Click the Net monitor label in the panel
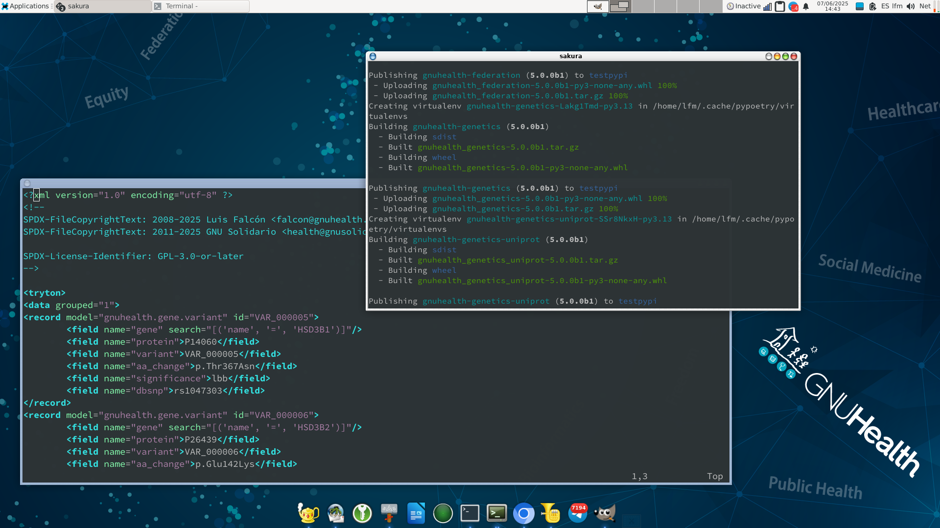 coord(925,6)
